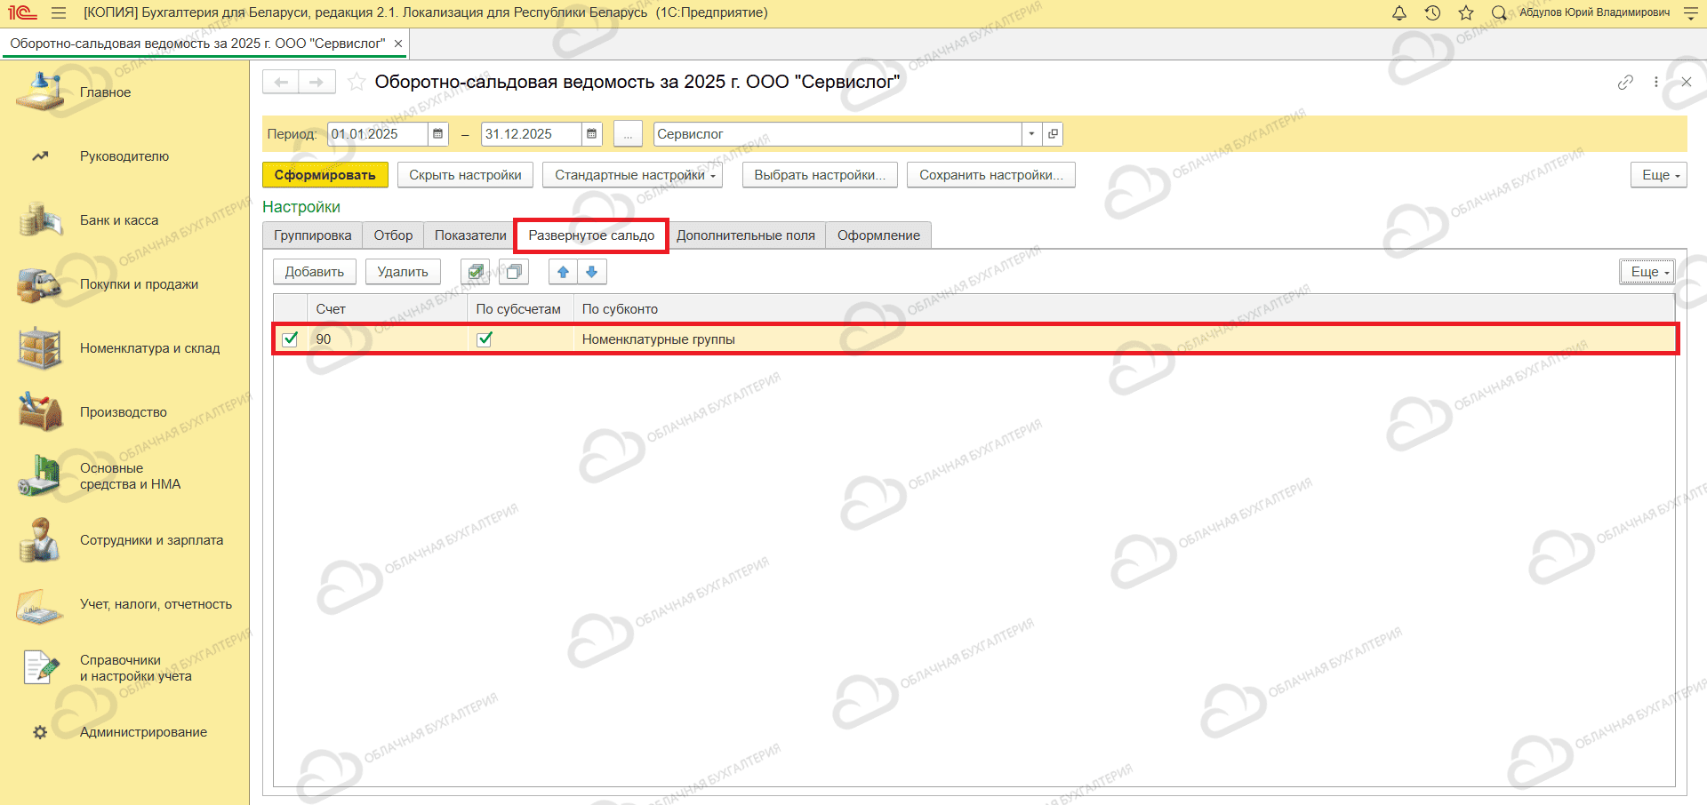The image size is (1707, 805).
Task: Switch to the Отбор tab
Action: [x=393, y=235]
